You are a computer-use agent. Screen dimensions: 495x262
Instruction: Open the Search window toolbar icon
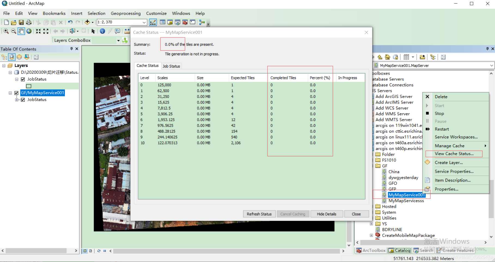click(x=178, y=22)
